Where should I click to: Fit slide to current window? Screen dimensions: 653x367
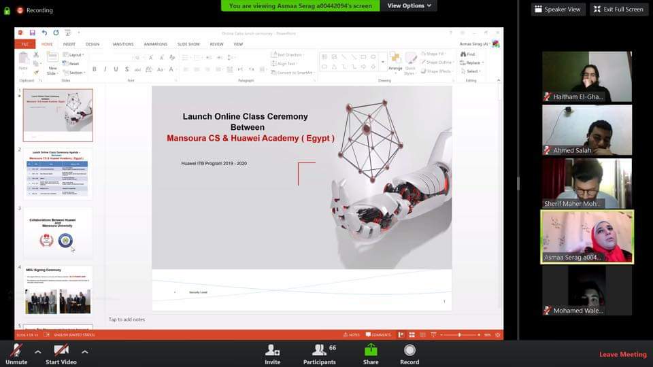pyautogui.click(x=498, y=335)
